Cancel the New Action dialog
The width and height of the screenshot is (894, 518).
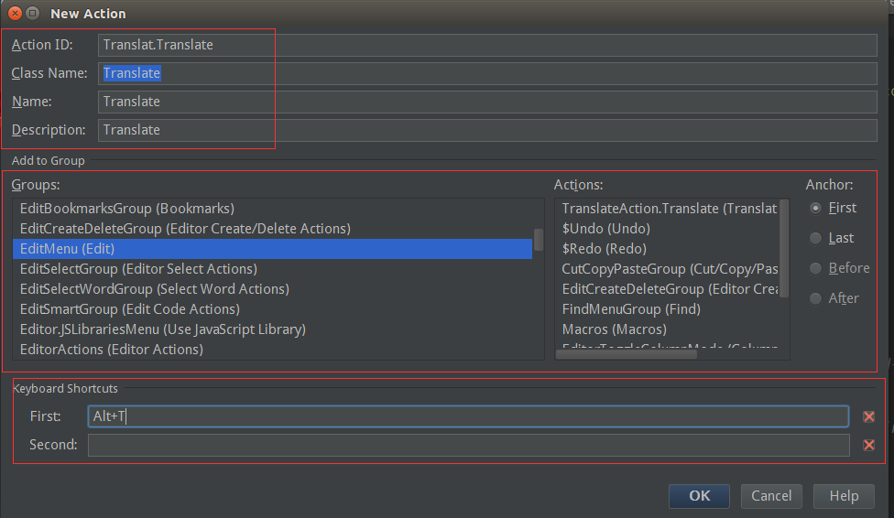[x=771, y=496]
